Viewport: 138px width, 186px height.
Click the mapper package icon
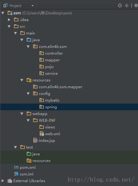point(42,60)
